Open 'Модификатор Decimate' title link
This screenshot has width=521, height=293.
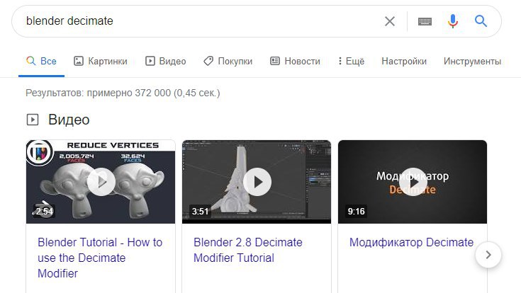click(411, 242)
